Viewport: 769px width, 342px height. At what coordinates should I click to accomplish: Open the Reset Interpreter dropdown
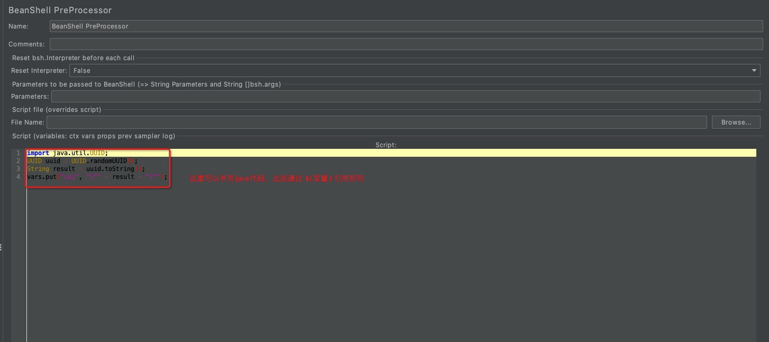[x=415, y=71]
